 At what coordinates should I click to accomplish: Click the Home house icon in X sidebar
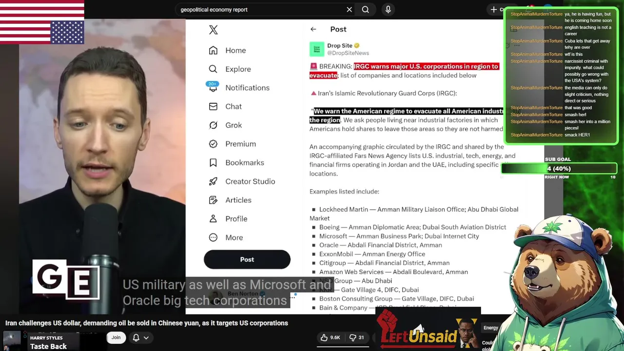coord(213,50)
